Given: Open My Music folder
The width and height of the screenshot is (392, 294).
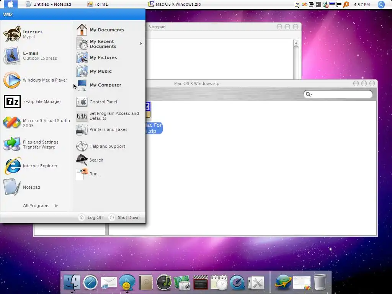Looking at the screenshot, I should pyautogui.click(x=109, y=71).
